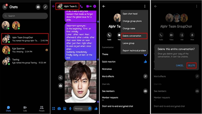Viewport: 202px width, 114px height.
Task: Tap the Mute bell icon under Alphr Team GroupChat
Action: (x=192, y=35)
